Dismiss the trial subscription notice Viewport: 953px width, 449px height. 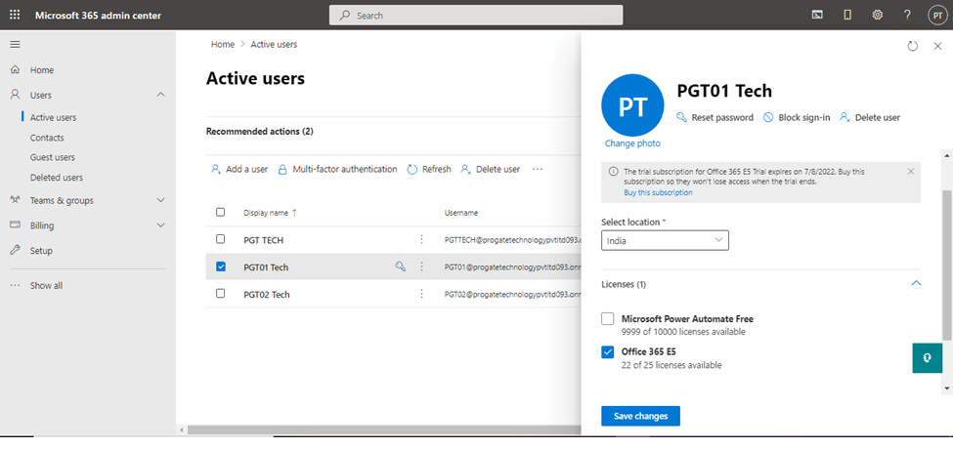tap(910, 172)
